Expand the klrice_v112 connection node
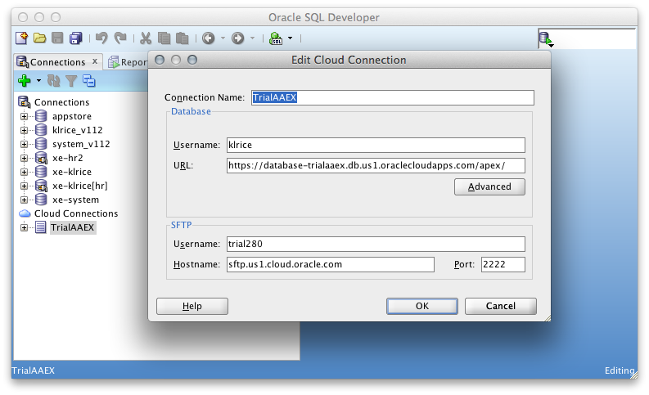This screenshot has height=395, width=649. coord(24,130)
